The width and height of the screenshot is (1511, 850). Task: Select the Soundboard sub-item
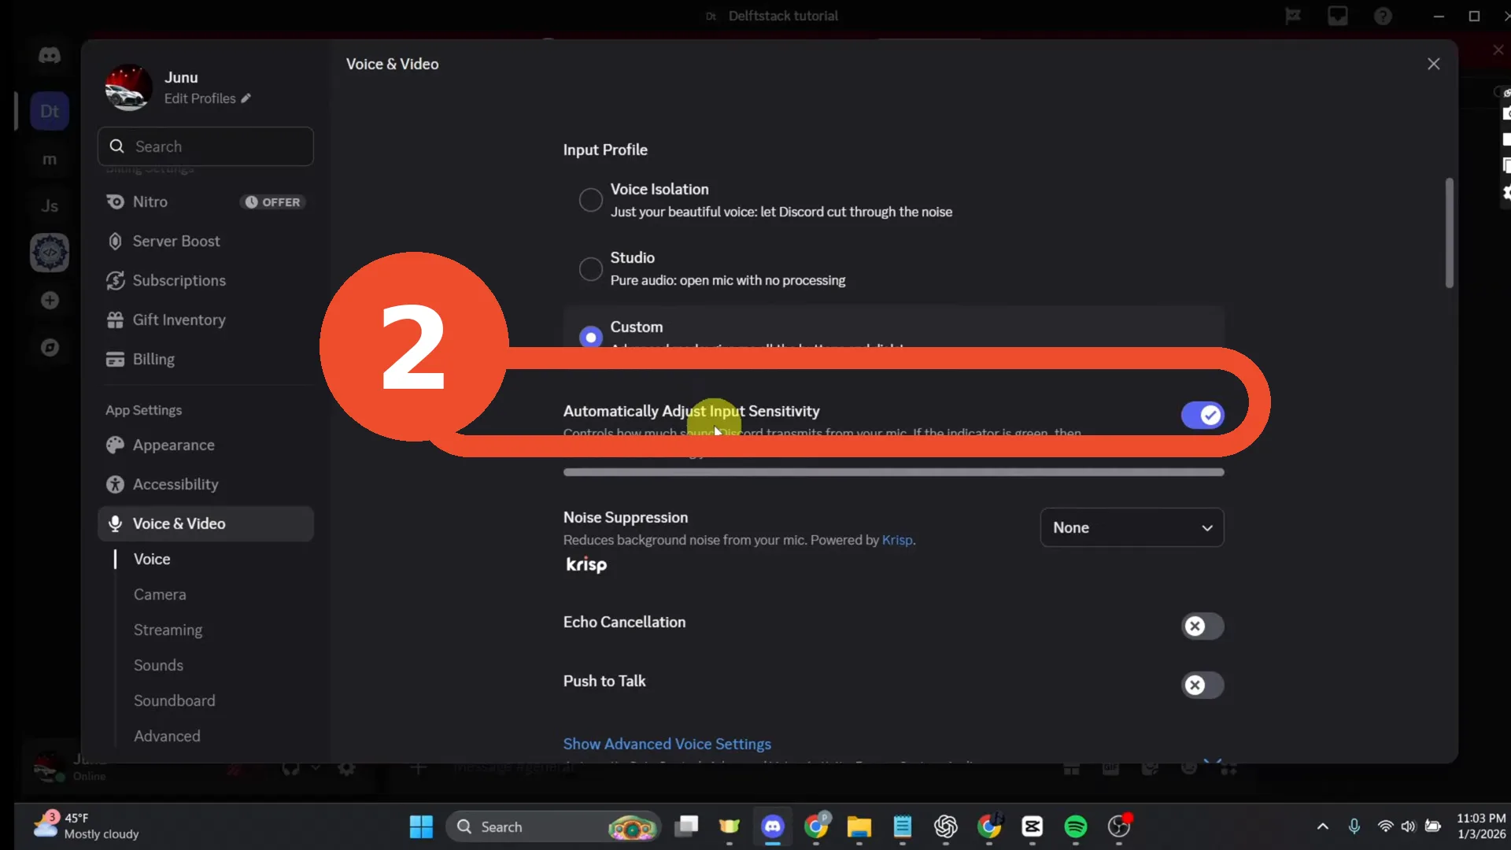pyautogui.click(x=174, y=700)
